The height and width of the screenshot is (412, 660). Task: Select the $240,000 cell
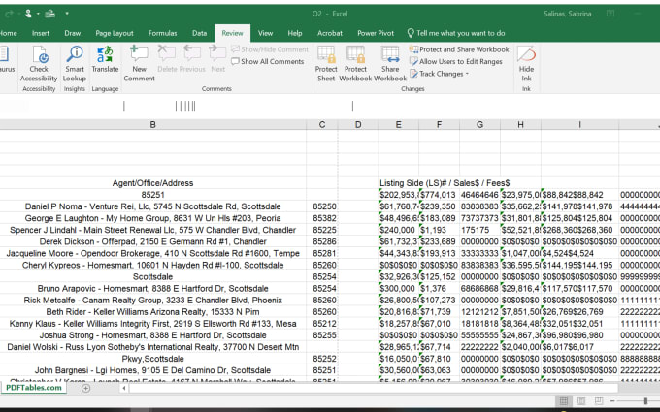pyautogui.click(x=398, y=230)
